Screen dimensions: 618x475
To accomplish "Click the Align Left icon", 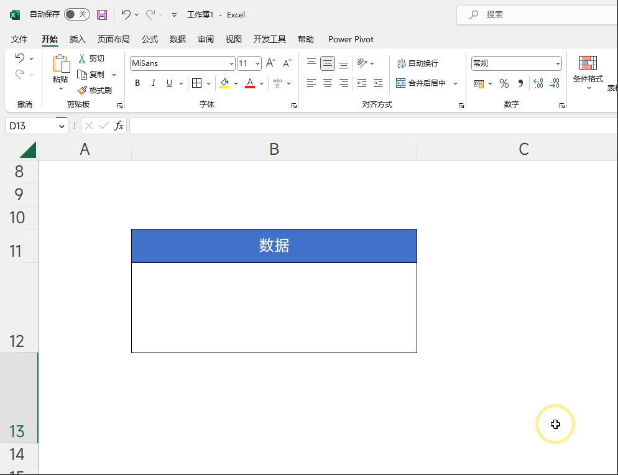I will pyautogui.click(x=311, y=83).
